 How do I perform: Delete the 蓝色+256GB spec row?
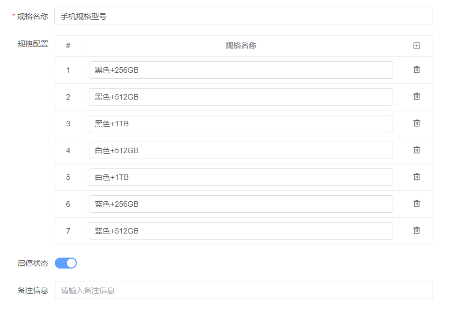click(x=416, y=203)
